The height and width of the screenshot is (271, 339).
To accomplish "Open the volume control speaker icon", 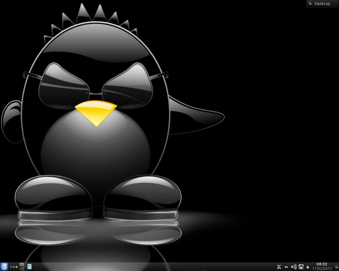I will tap(293, 267).
